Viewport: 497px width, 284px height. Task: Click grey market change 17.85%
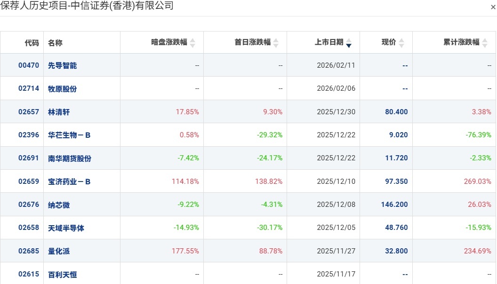coord(187,112)
